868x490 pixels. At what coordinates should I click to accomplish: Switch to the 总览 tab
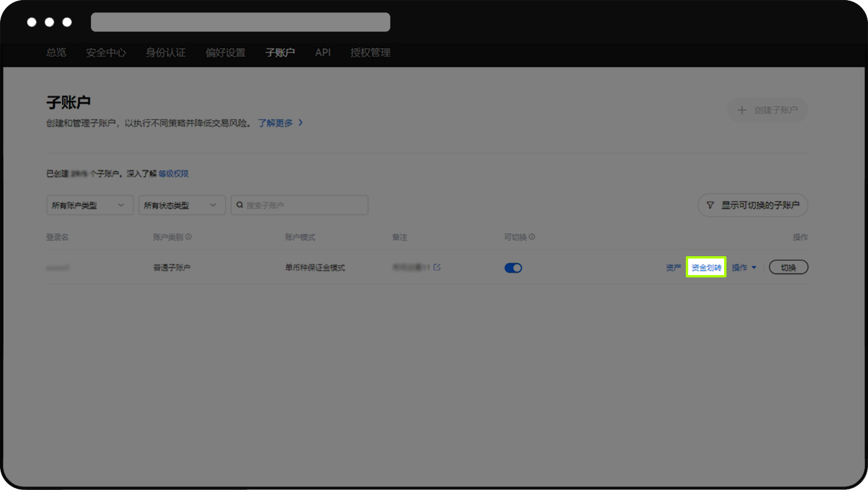pyautogui.click(x=55, y=52)
